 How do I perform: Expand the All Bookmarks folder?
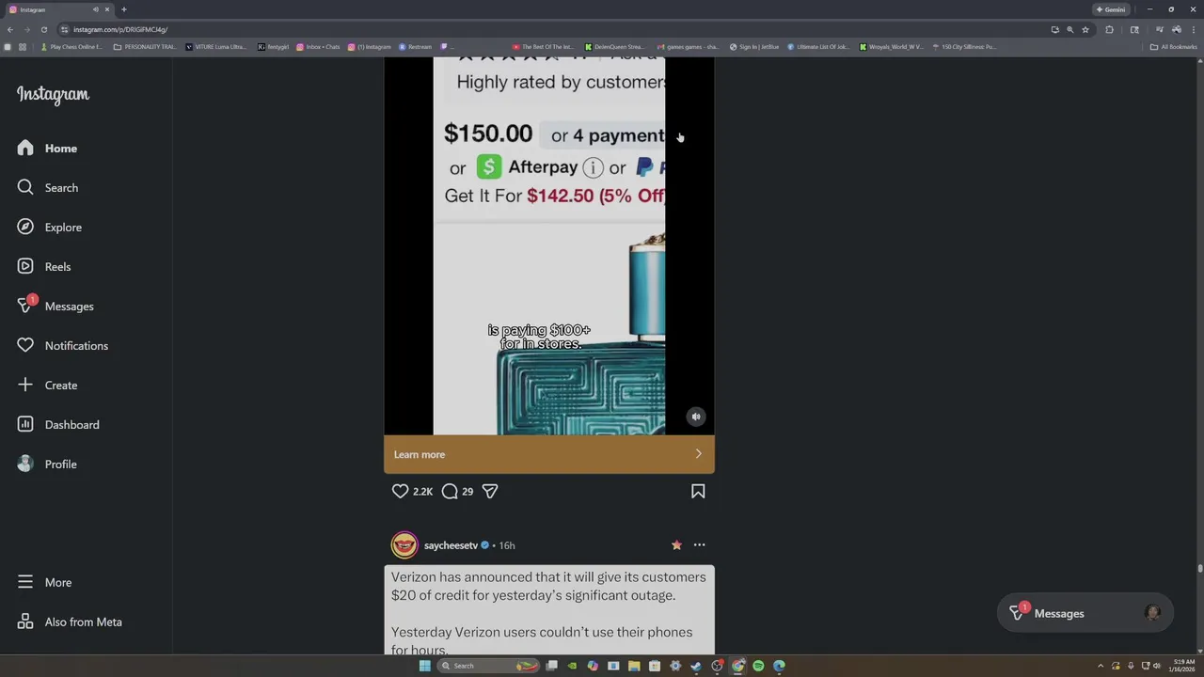click(x=1174, y=46)
